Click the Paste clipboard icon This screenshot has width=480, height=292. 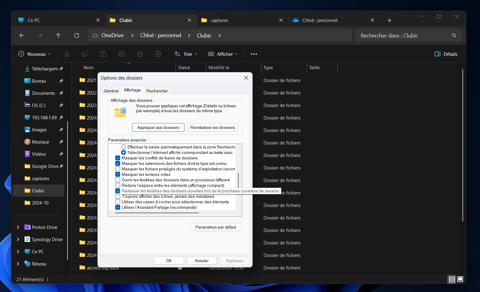103,54
